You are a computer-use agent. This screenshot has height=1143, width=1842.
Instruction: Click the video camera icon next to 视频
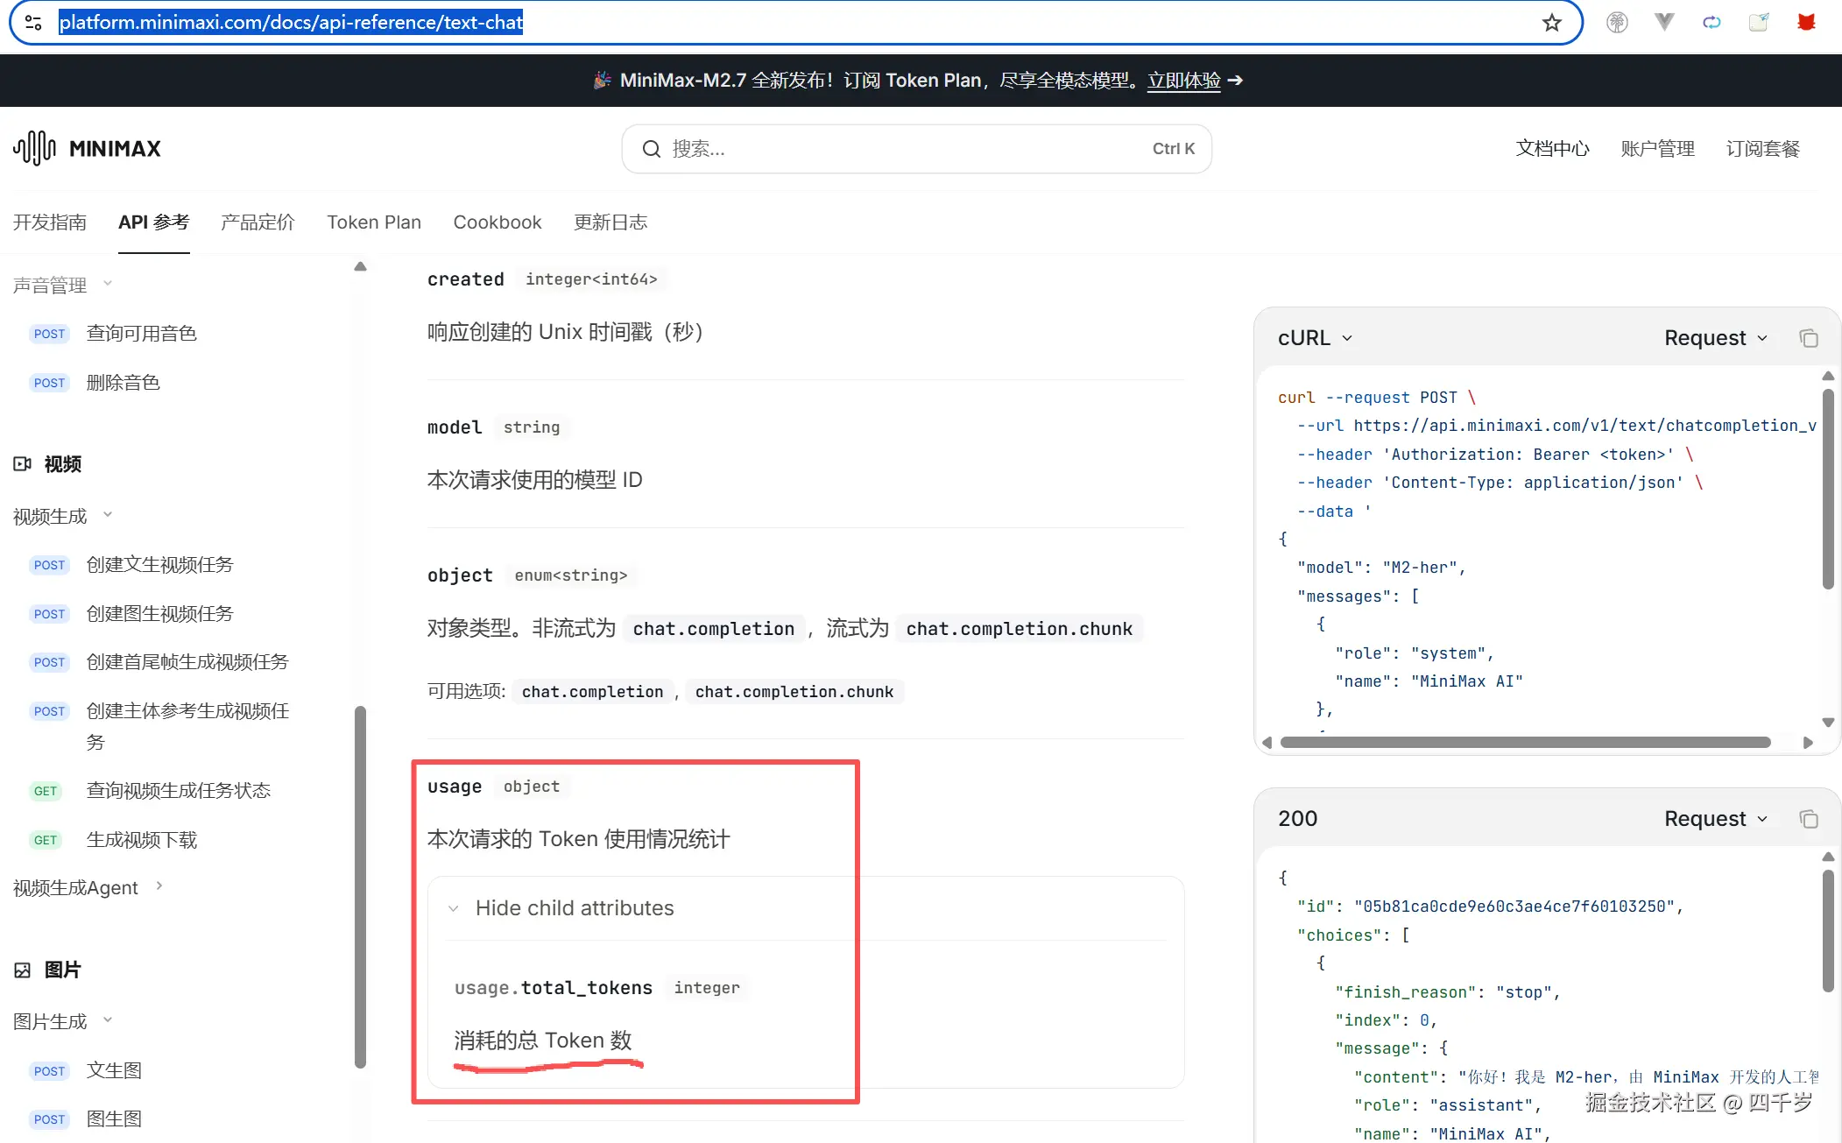coord(23,464)
